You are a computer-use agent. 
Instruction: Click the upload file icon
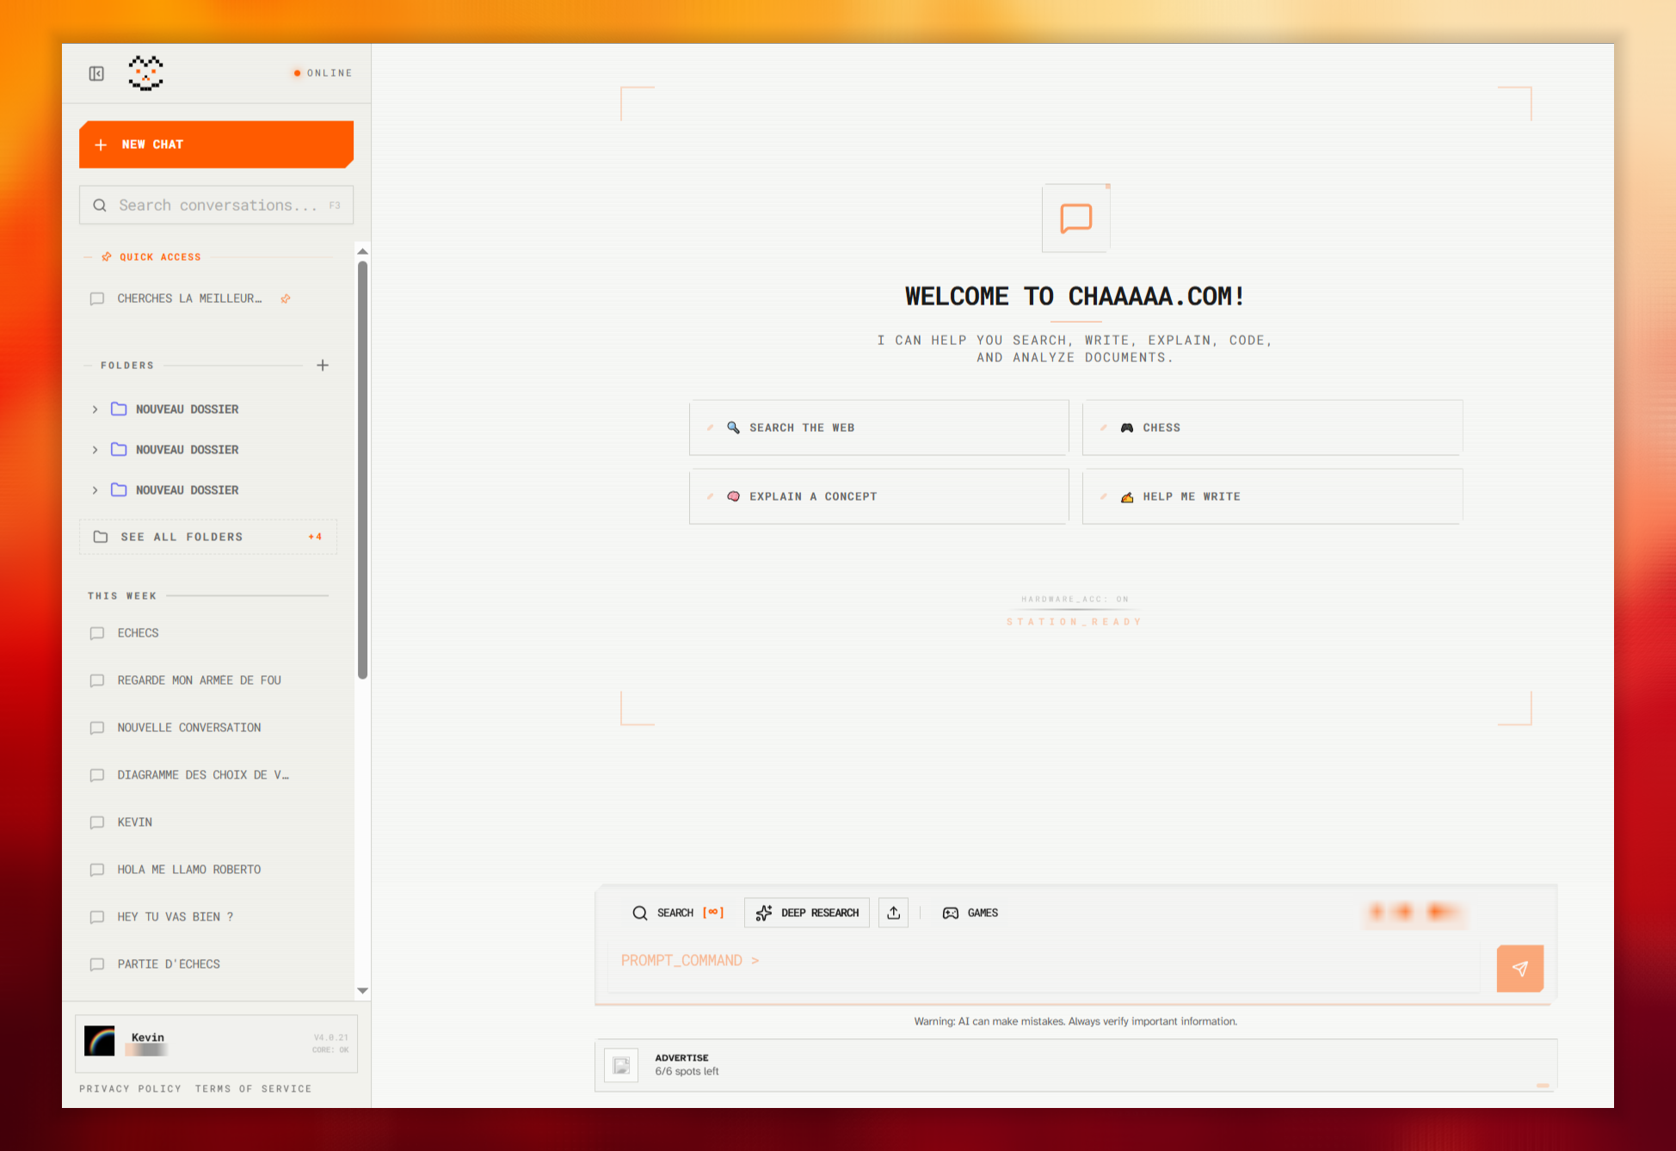[x=894, y=913]
